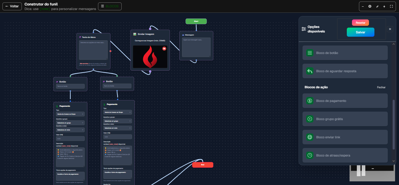The image size is (399, 185).
Task: Click the Resetar button
Action: tap(360, 23)
